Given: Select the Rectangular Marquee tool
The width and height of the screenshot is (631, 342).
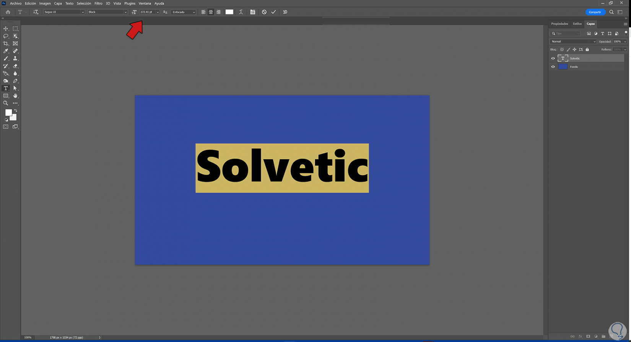Looking at the screenshot, I should [15, 29].
